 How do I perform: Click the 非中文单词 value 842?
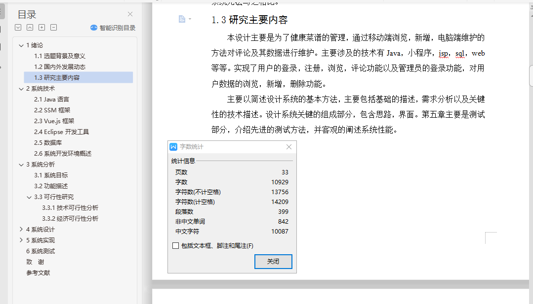point(283,221)
